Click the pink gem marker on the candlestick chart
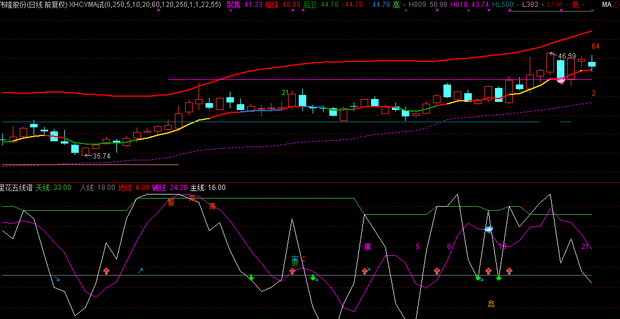Viewport: 620px width, 319px height. pos(560,80)
